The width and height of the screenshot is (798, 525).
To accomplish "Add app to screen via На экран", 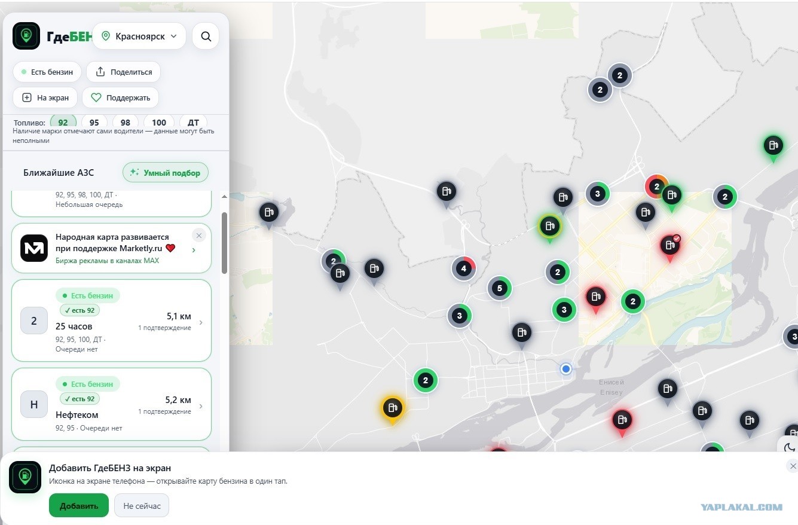I will tap(45, 97).
